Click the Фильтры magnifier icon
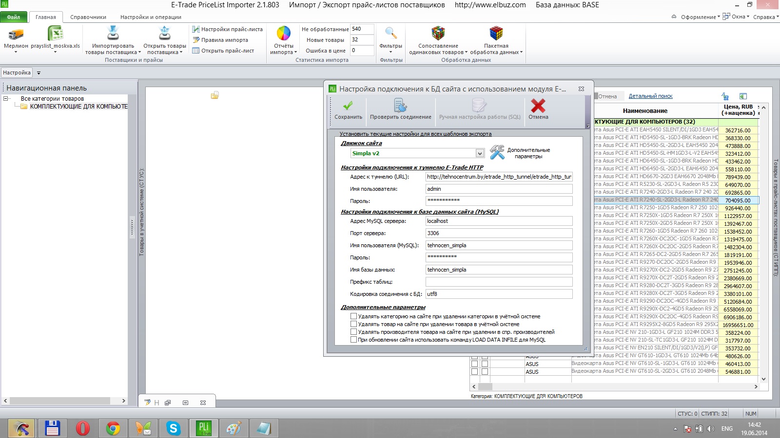 coord(391,34)
